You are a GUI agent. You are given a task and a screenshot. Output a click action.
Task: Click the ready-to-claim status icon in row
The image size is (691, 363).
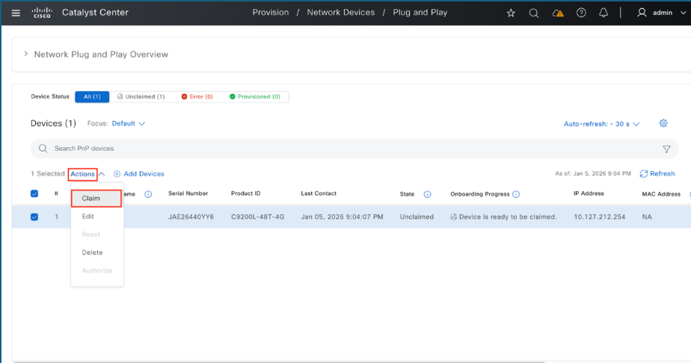click(x=453, y=217)
